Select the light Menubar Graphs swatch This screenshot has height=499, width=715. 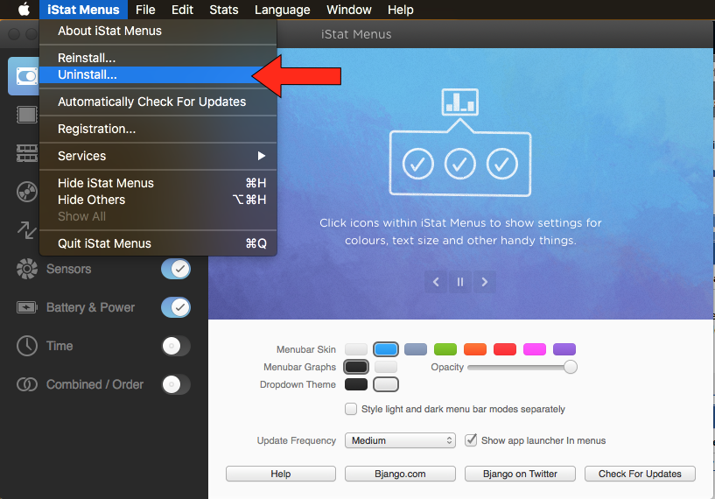[386, 367]
